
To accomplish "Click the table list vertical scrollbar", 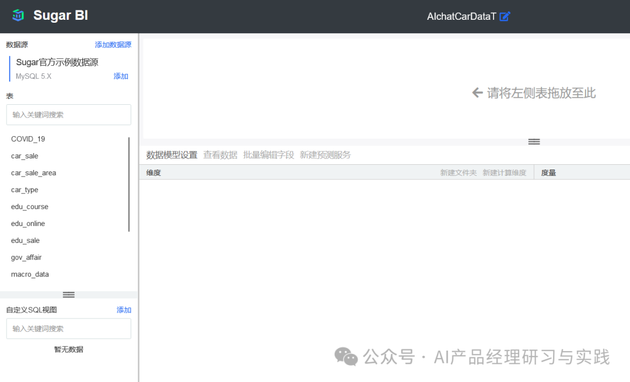I will [x=129, y=184].
